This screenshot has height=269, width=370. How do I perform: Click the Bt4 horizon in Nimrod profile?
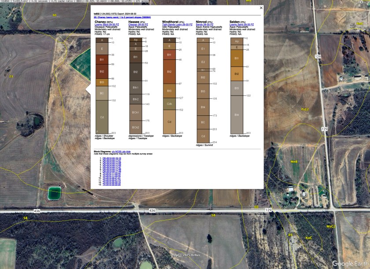pyautogui.click(x=203, y=107)
